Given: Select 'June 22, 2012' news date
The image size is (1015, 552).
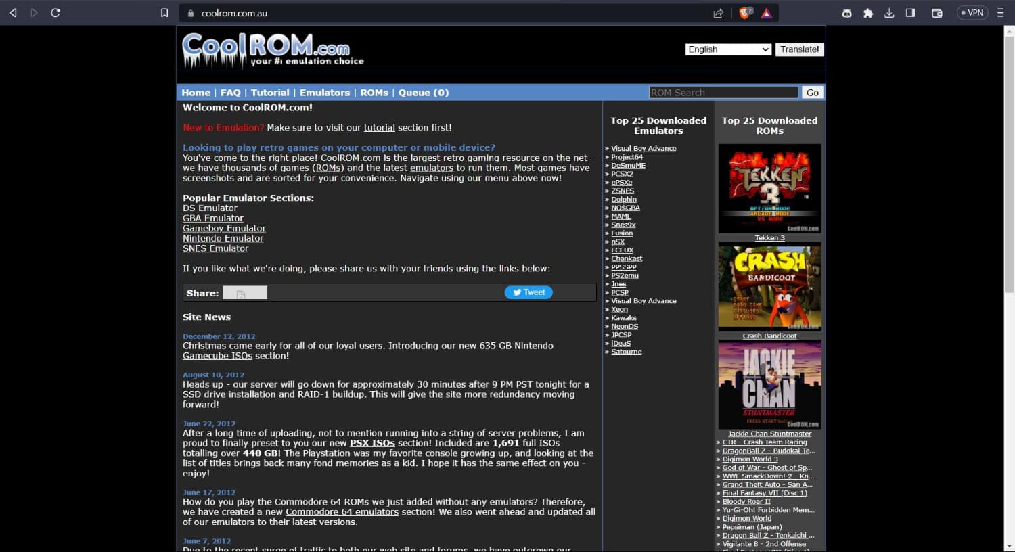Looking at the screenshot, I should coord(209,423).
